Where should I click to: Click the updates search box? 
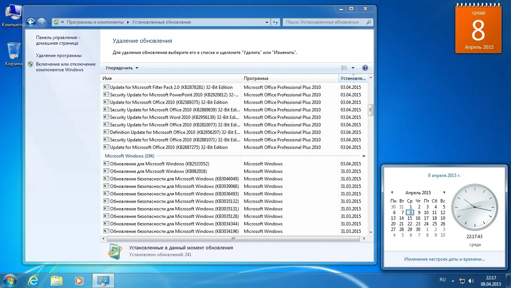325,22
